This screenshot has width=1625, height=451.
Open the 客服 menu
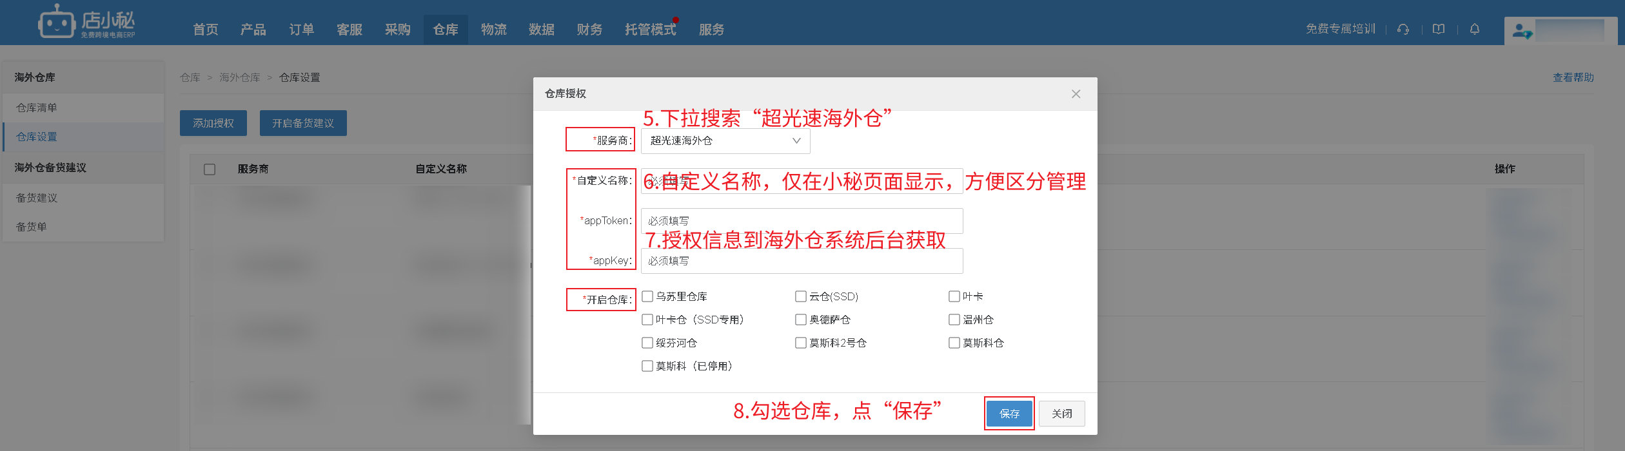pyautogui.click(x=350, y=30)
